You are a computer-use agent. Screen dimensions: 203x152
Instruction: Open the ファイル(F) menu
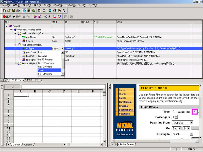pyautogui.click(x=5, y=5)
